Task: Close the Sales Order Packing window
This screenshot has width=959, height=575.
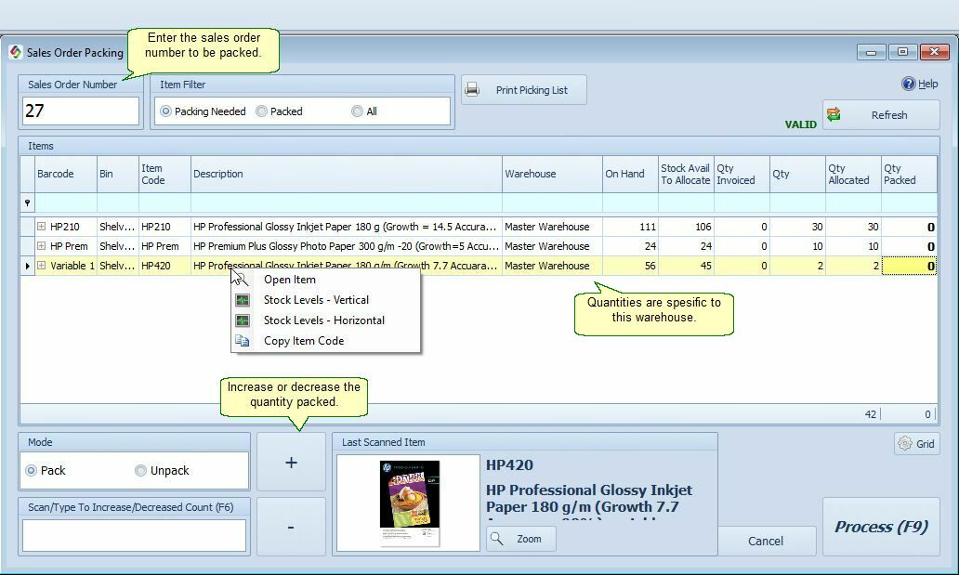Action: click(x=935, y=52)
